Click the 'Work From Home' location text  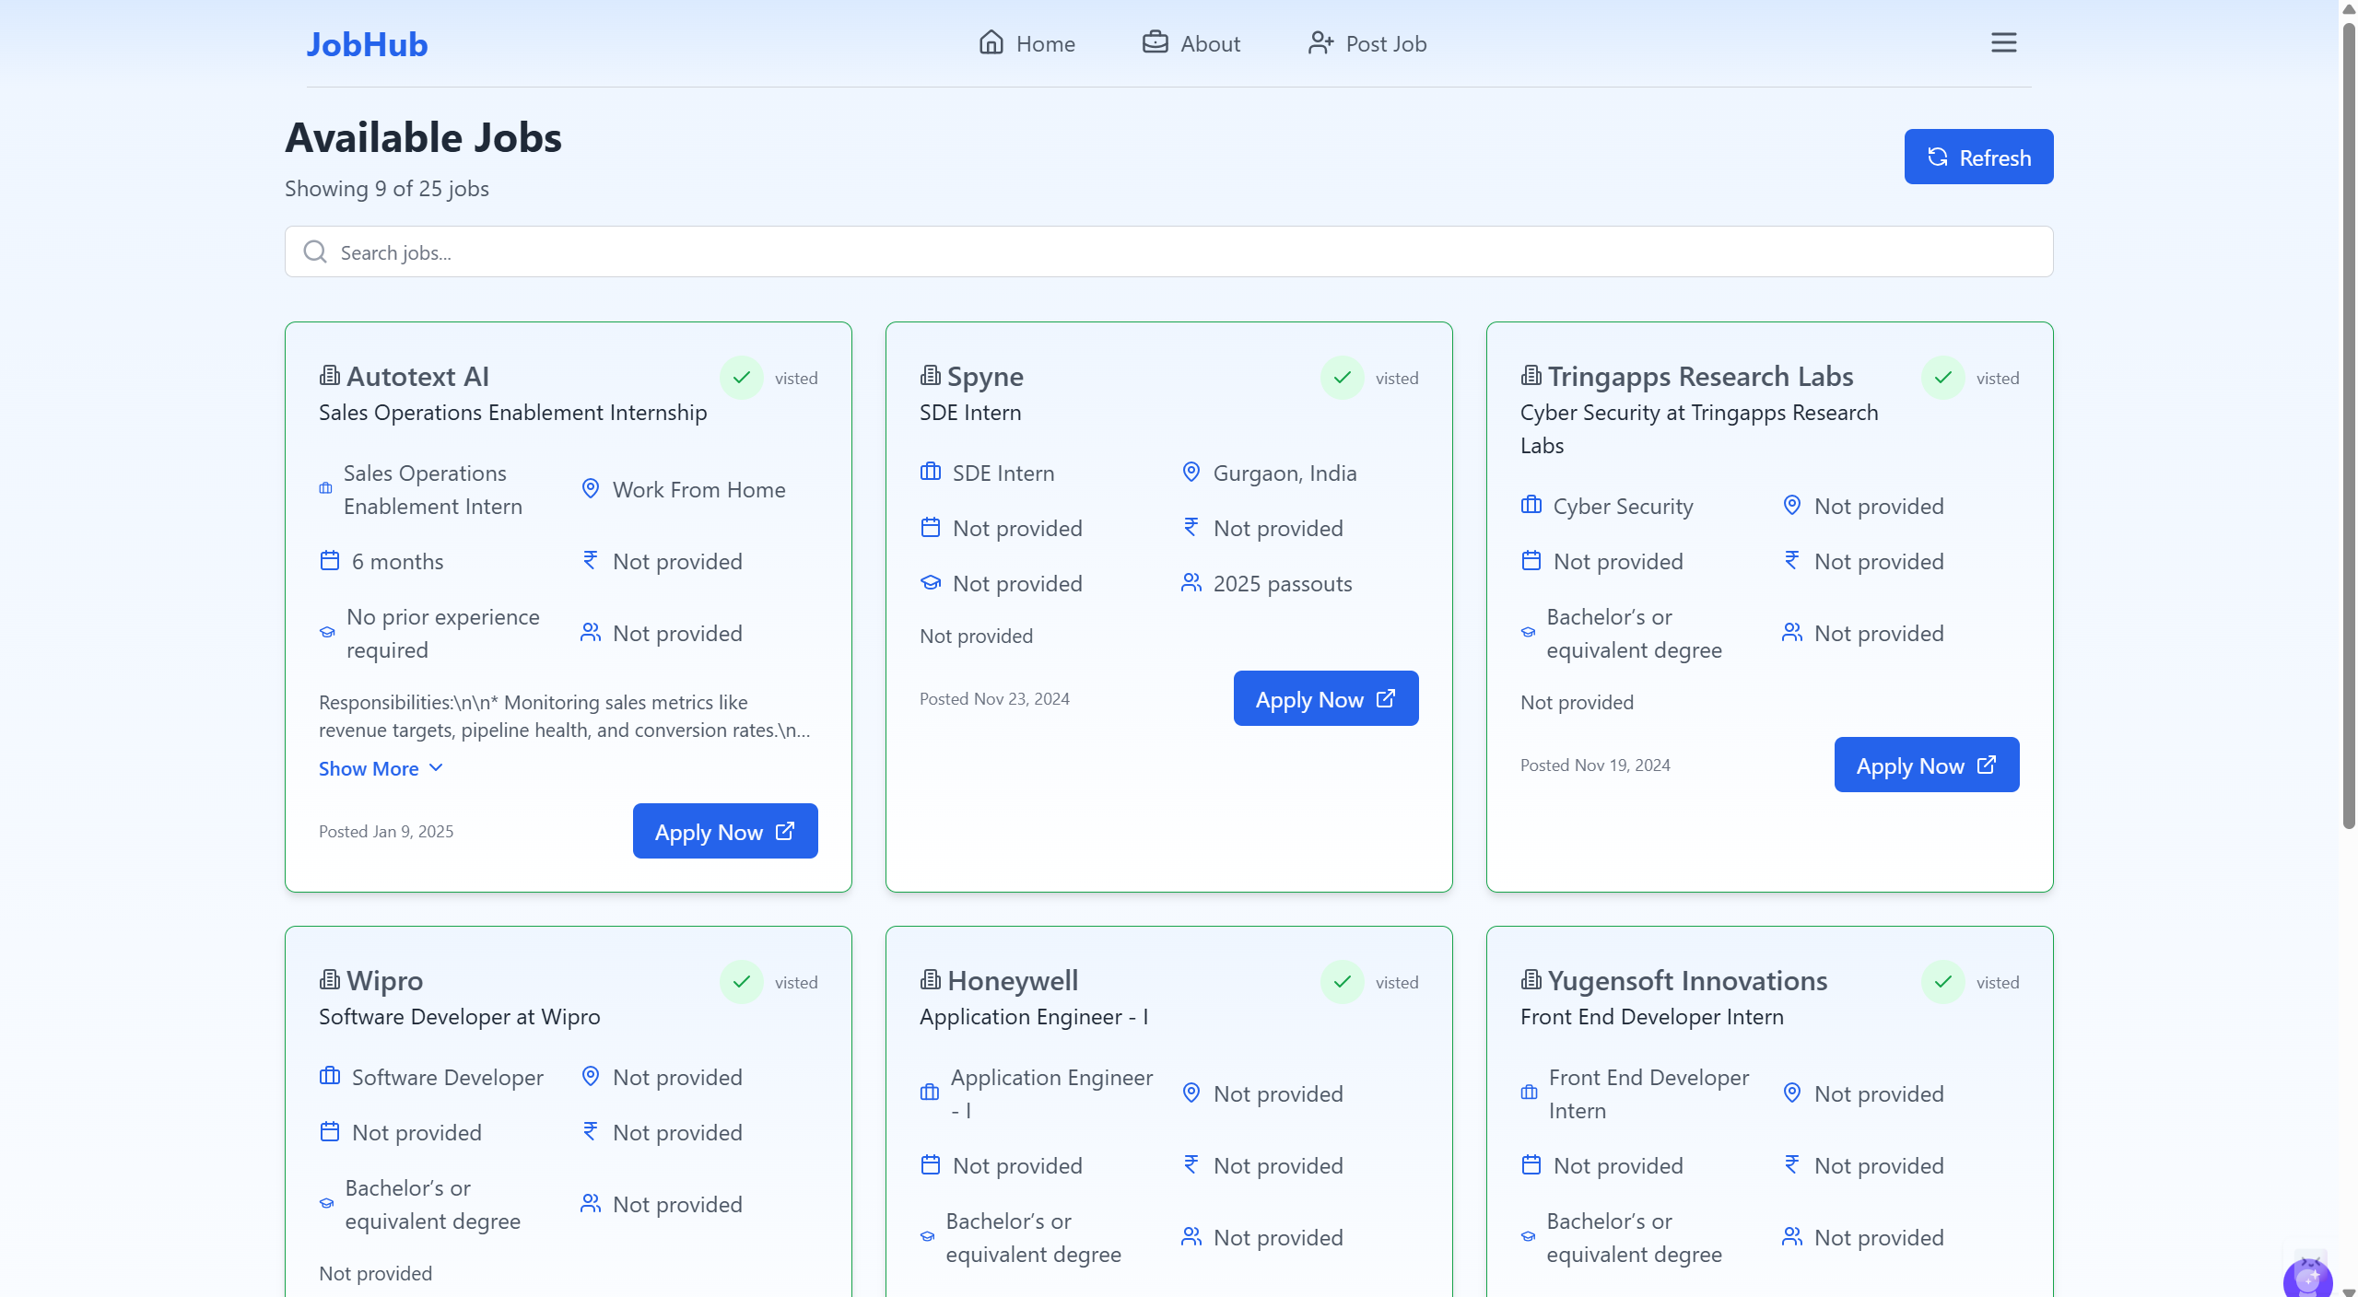[698, 490]
